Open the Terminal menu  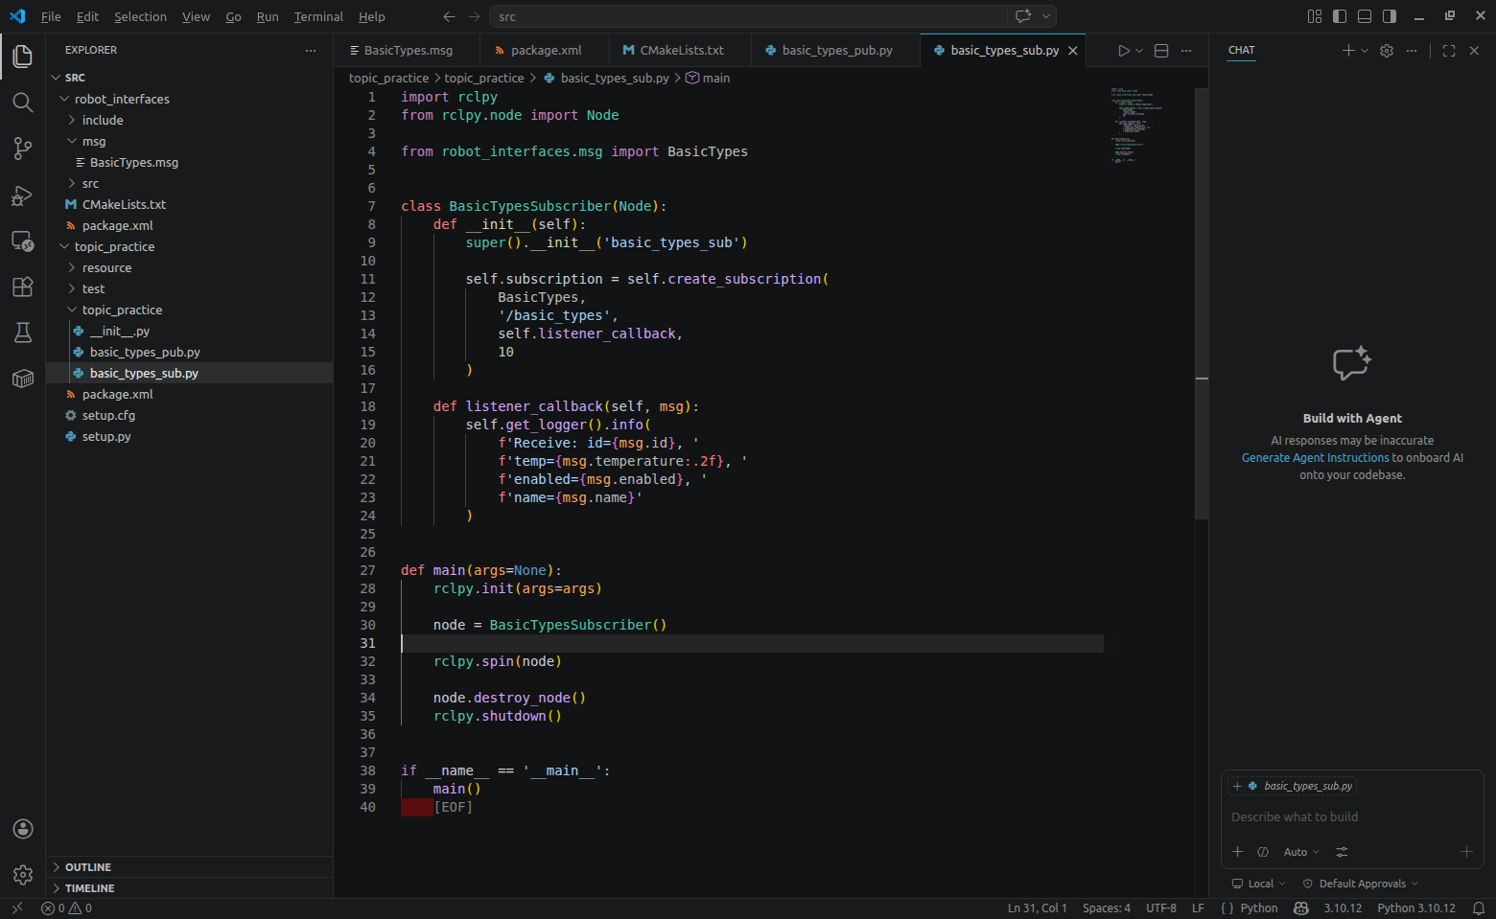coord(318,16)
